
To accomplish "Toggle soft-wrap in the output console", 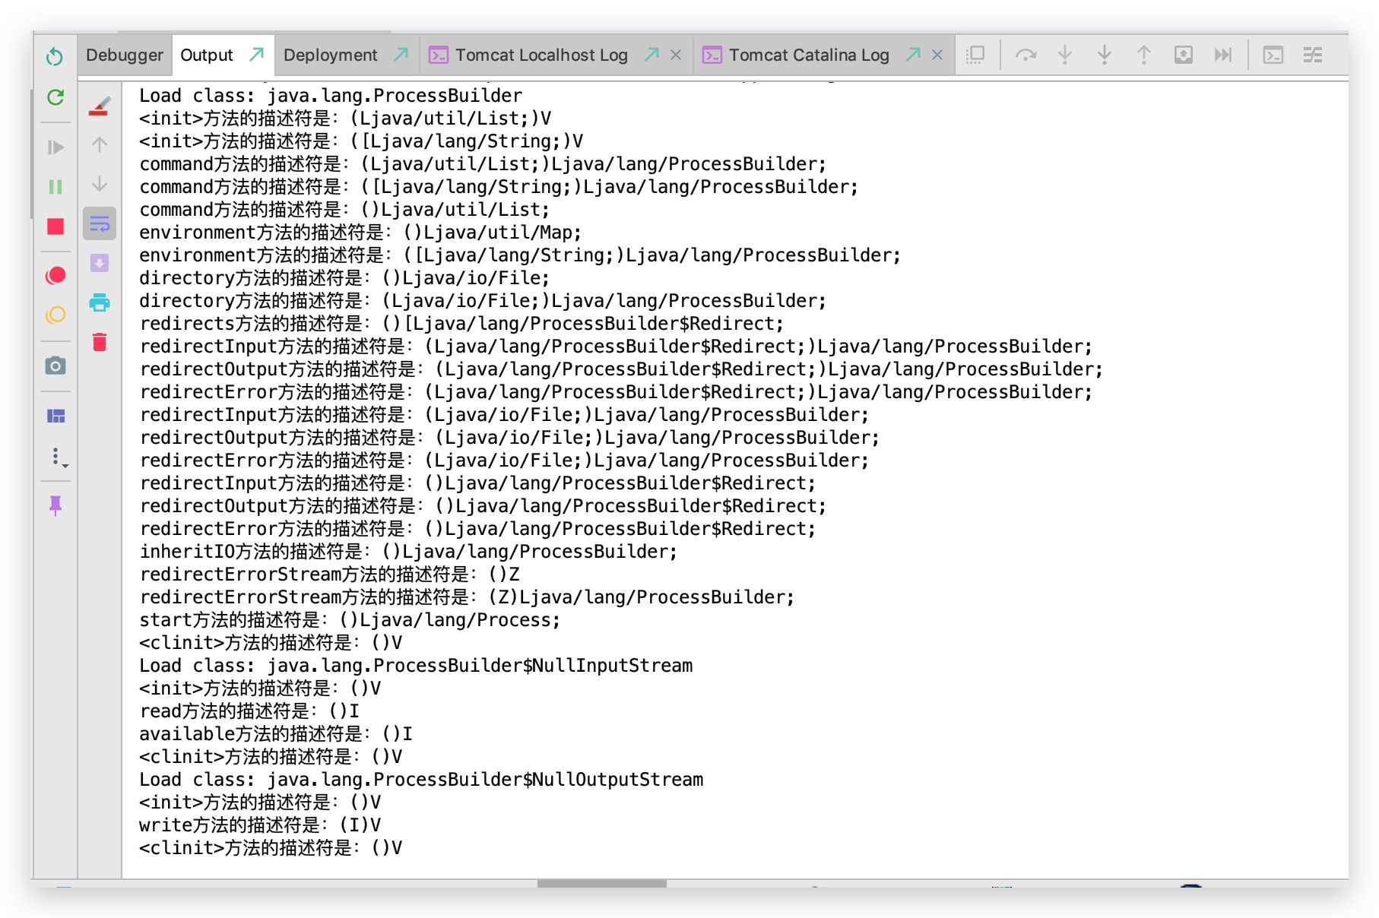I will tap(100, 223).
